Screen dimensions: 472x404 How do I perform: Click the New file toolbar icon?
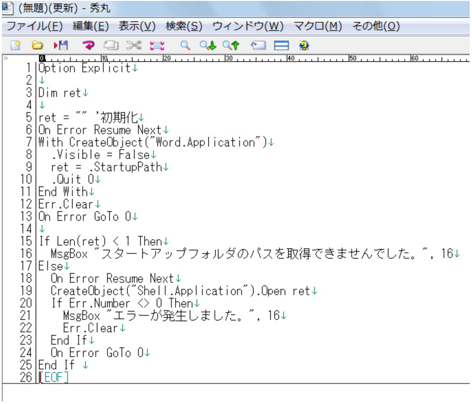(16, 45)
